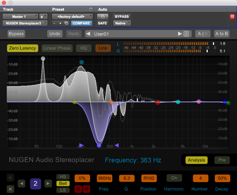237x195 pixels.
Task: Click the plug-in Bypass button
Action: click(x=16, y=34)
